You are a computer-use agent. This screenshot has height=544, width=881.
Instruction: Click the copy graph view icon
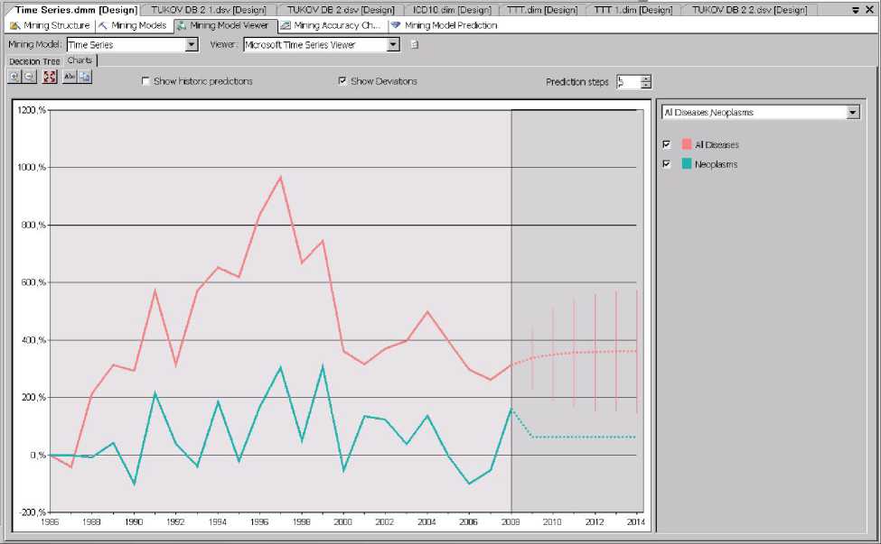(x=85, y=78)
